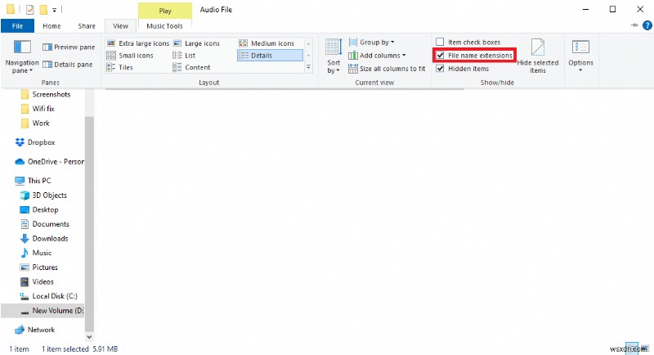Open the Screenshots folder

(x=46, y=94)
